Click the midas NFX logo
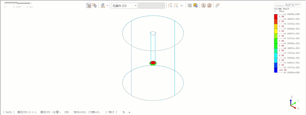Viewport: 306px width, 115px height. coord(287,5)
